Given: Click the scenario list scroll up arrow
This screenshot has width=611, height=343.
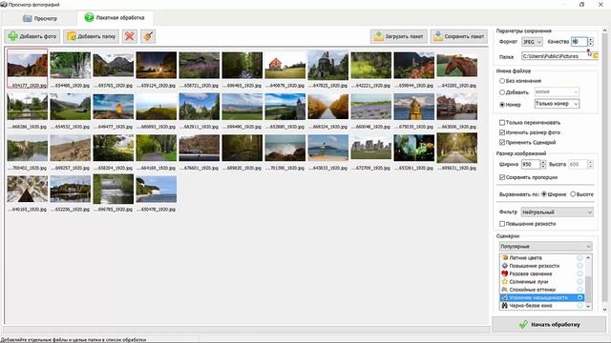Looking at the screenshot, I should coord(588,258).
